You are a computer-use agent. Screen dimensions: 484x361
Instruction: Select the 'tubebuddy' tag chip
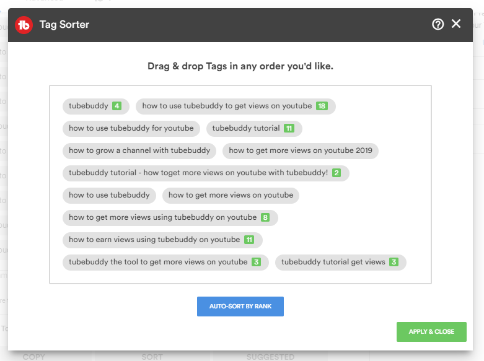point(89,106)
